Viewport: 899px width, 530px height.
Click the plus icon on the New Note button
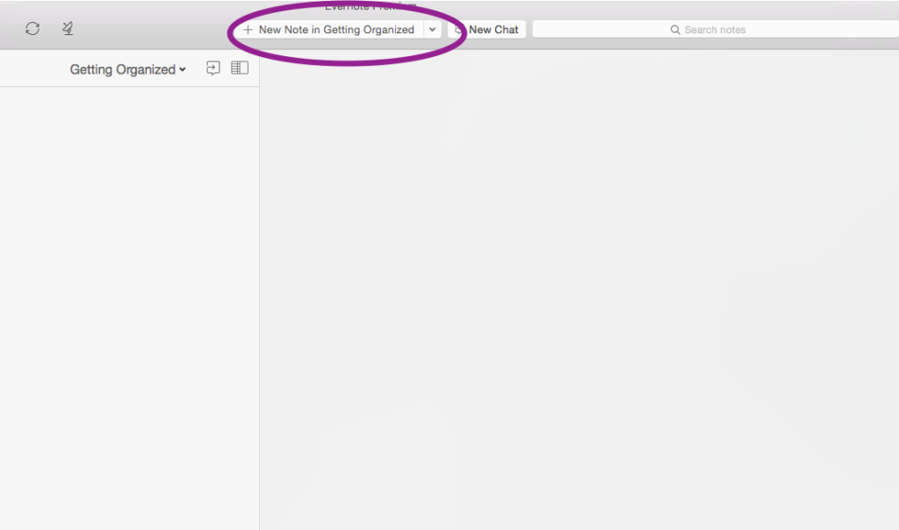tap(248, 30)
